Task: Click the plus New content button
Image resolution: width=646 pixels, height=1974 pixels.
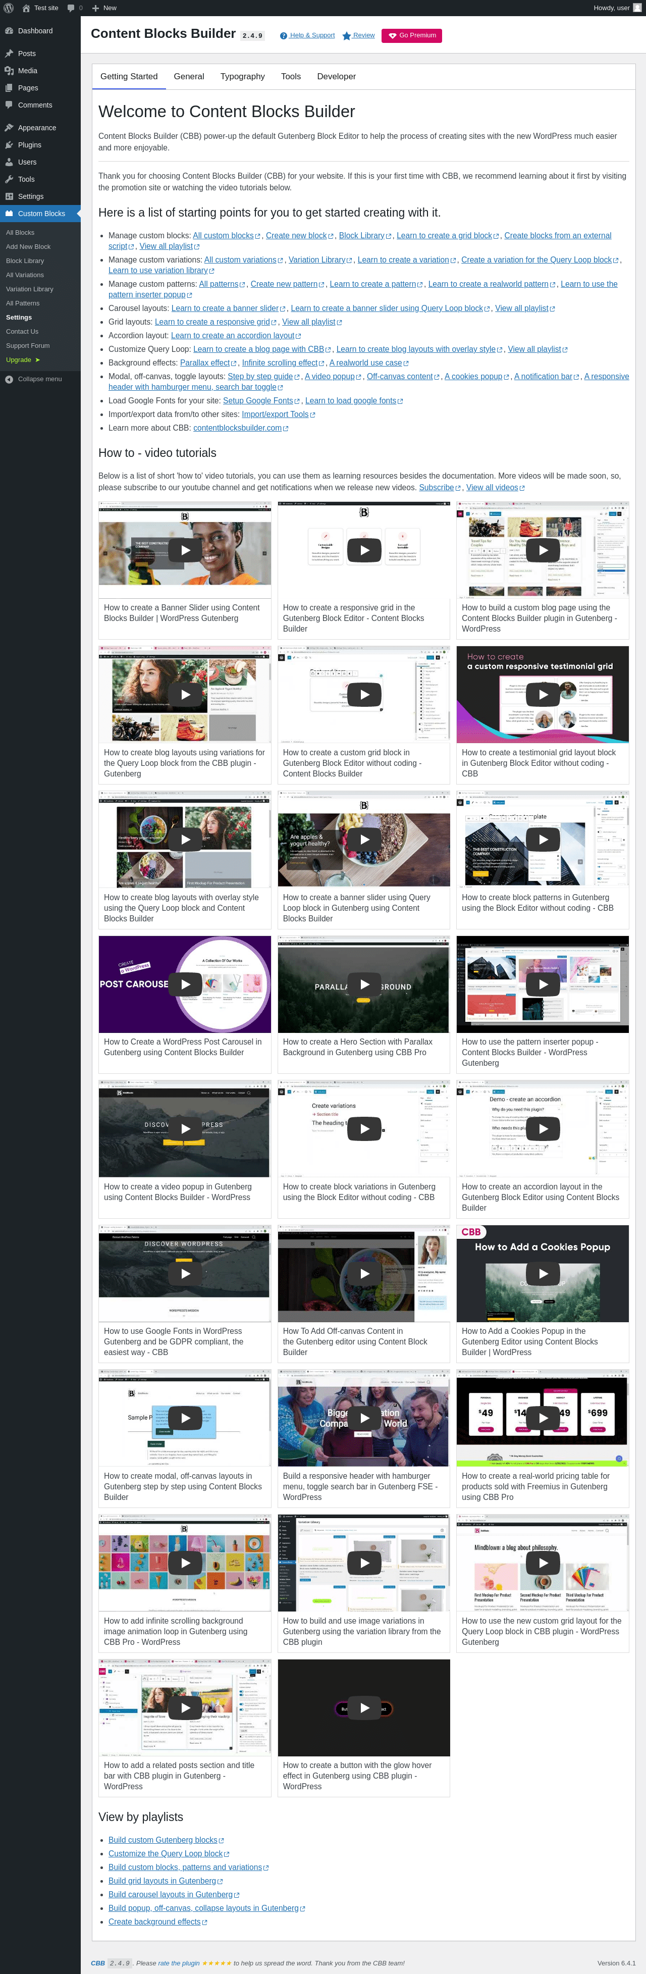Action: [104, 8]
